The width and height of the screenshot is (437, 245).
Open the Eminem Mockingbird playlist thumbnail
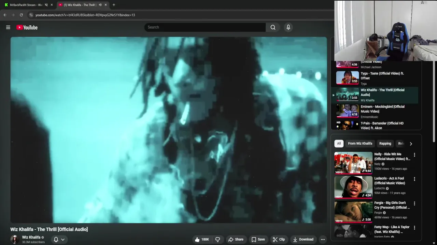(348, 111)
